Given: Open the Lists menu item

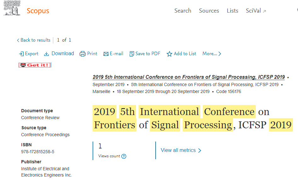Looking at the screenshot, I should point(232,11).
